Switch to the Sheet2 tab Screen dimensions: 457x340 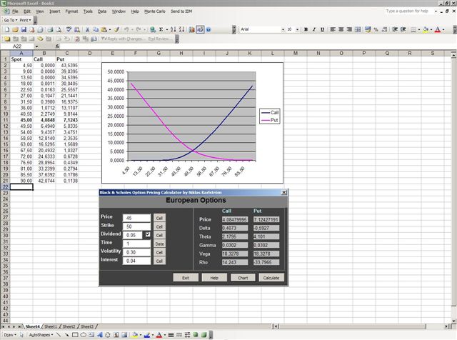click(x=68, y=326)
